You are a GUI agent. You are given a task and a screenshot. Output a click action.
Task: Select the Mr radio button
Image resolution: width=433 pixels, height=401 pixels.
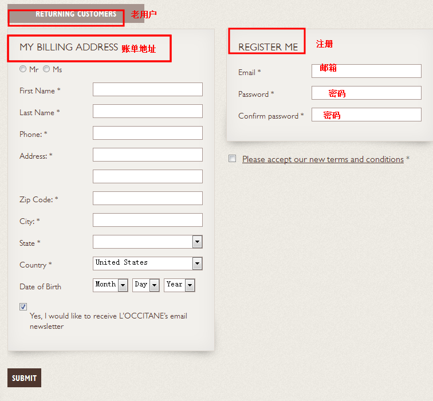23,69
